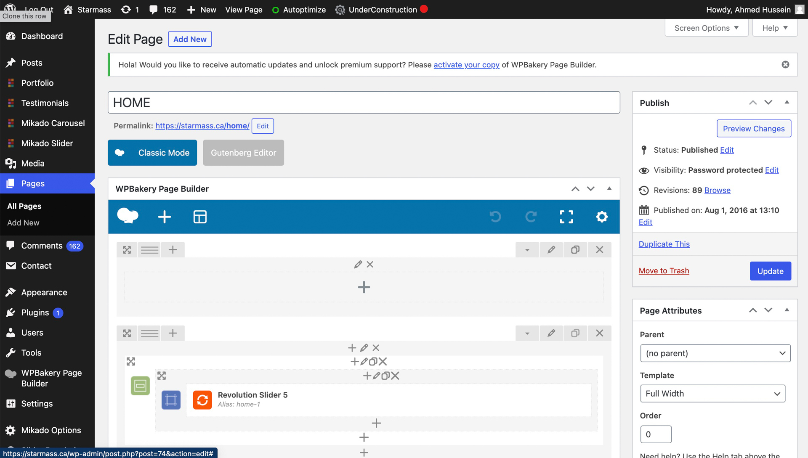Click the activate your copy link

466,65
